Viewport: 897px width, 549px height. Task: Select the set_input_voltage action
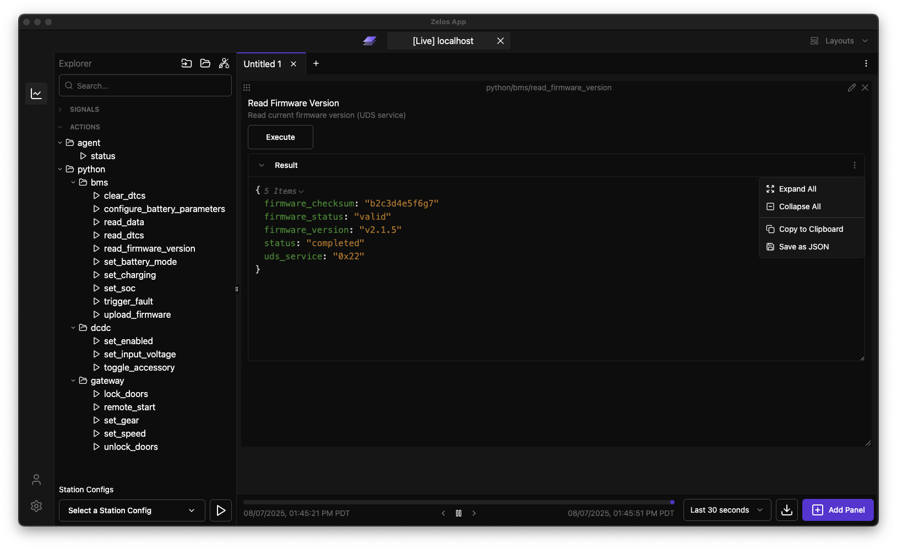140,354
